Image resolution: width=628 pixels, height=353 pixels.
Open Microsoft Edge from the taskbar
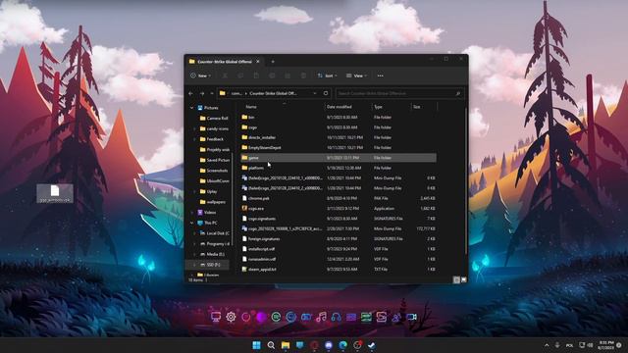[x=342, y=345]
